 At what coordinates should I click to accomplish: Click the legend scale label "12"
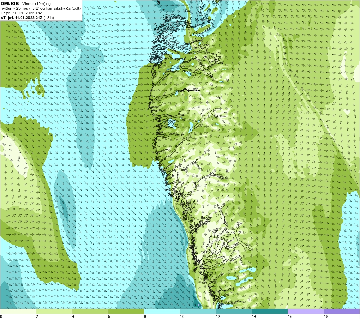coord(218,316)
